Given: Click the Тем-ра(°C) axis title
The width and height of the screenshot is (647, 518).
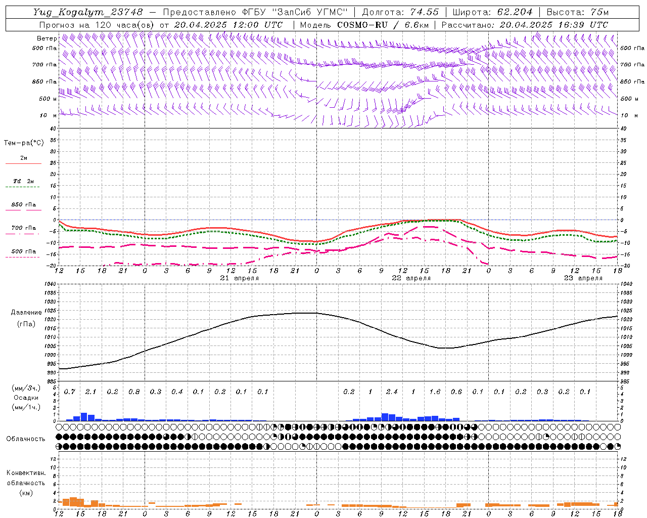Looking at the screenshot, I should click(x=24, y=143).
